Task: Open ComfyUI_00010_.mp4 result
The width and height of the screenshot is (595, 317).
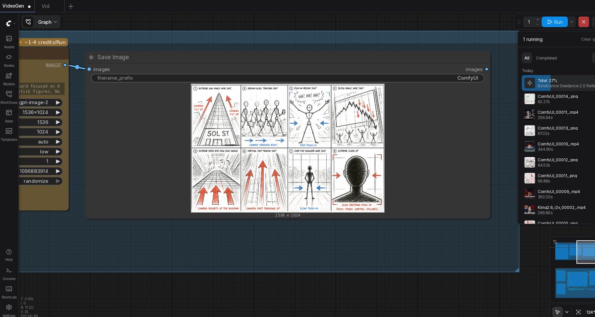Action: click(x=559, y=146)
